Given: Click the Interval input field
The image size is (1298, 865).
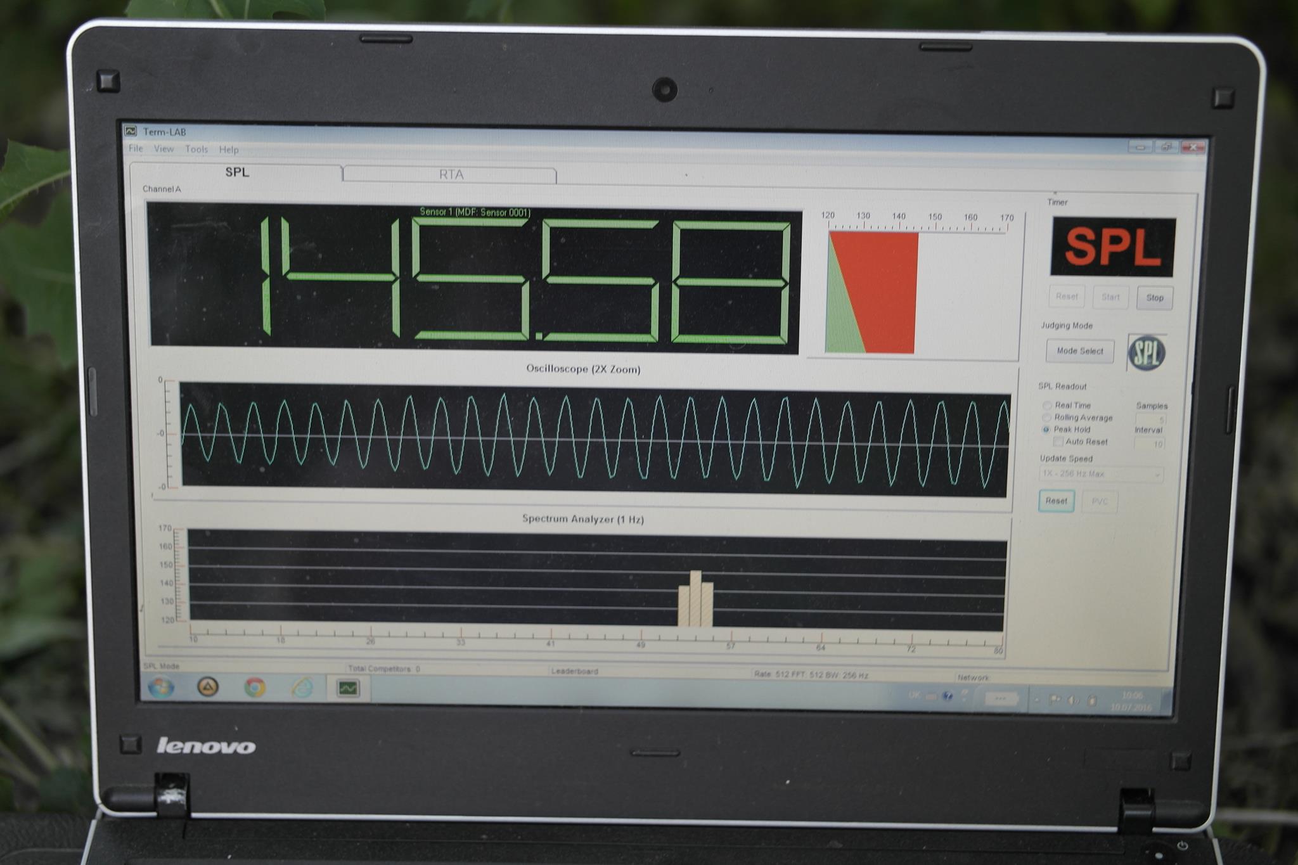Looking at the screenshot, I should 1150,444.
